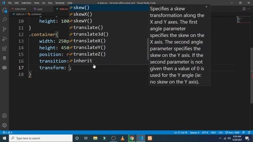The height and width of the screenshot is (142, 253).
Task: Close the suggestion details panel
Action: (x=206, y=7)
